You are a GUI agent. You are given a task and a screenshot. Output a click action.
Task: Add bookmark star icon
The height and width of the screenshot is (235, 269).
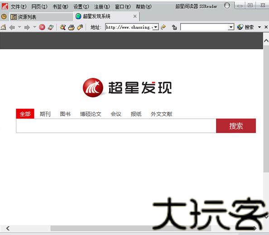63,27
